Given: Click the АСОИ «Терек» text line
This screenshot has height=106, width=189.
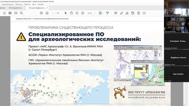Looking at the screenshot, I should coord(65,55).
